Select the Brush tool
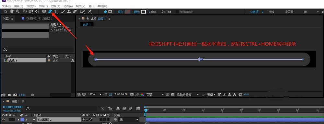 point(63,12)
